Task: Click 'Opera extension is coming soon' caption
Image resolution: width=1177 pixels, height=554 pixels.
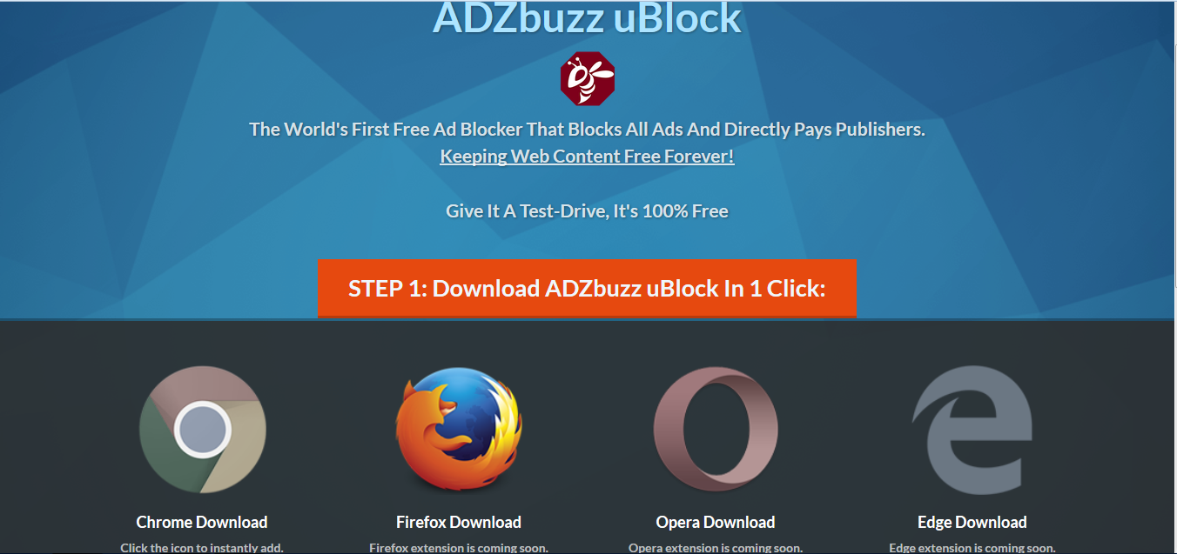Action: pos(716,548)
